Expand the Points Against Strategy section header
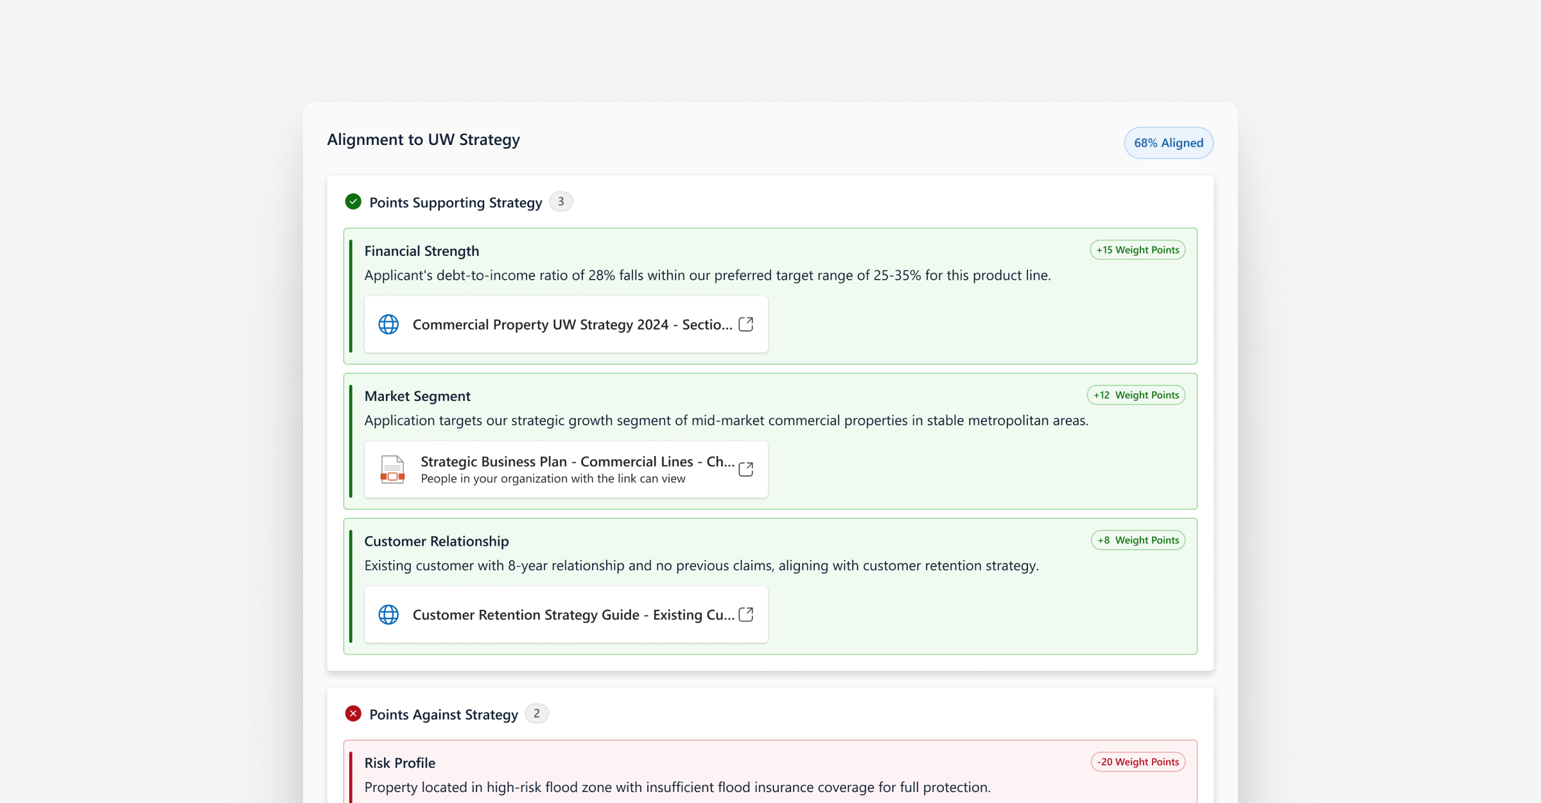The height and width of the screenshot is (803, 1541). click(443, 714)
